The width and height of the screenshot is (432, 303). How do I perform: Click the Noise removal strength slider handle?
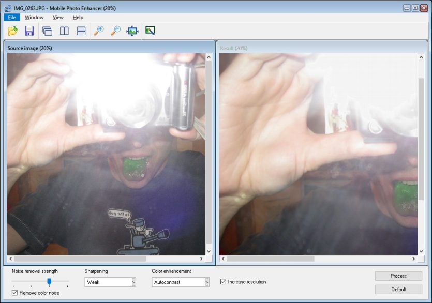point(49,281)
